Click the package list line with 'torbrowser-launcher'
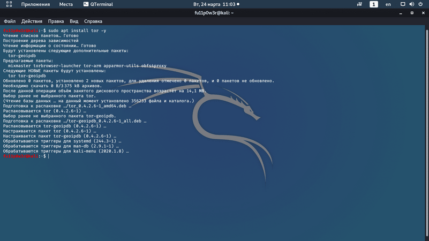This screenshot has height=241, width=429. coord(87,66)
